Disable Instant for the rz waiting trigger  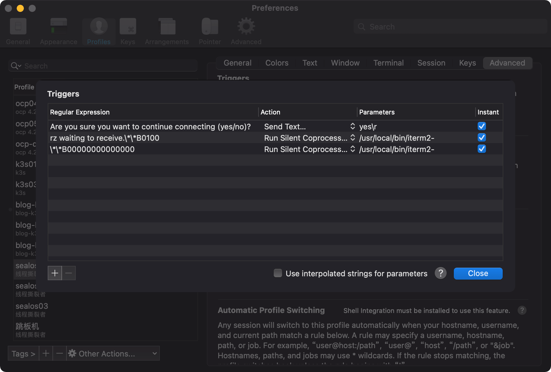(x=482, y=137)
